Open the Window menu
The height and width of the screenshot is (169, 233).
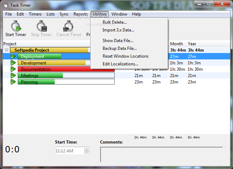coord(119,14)
